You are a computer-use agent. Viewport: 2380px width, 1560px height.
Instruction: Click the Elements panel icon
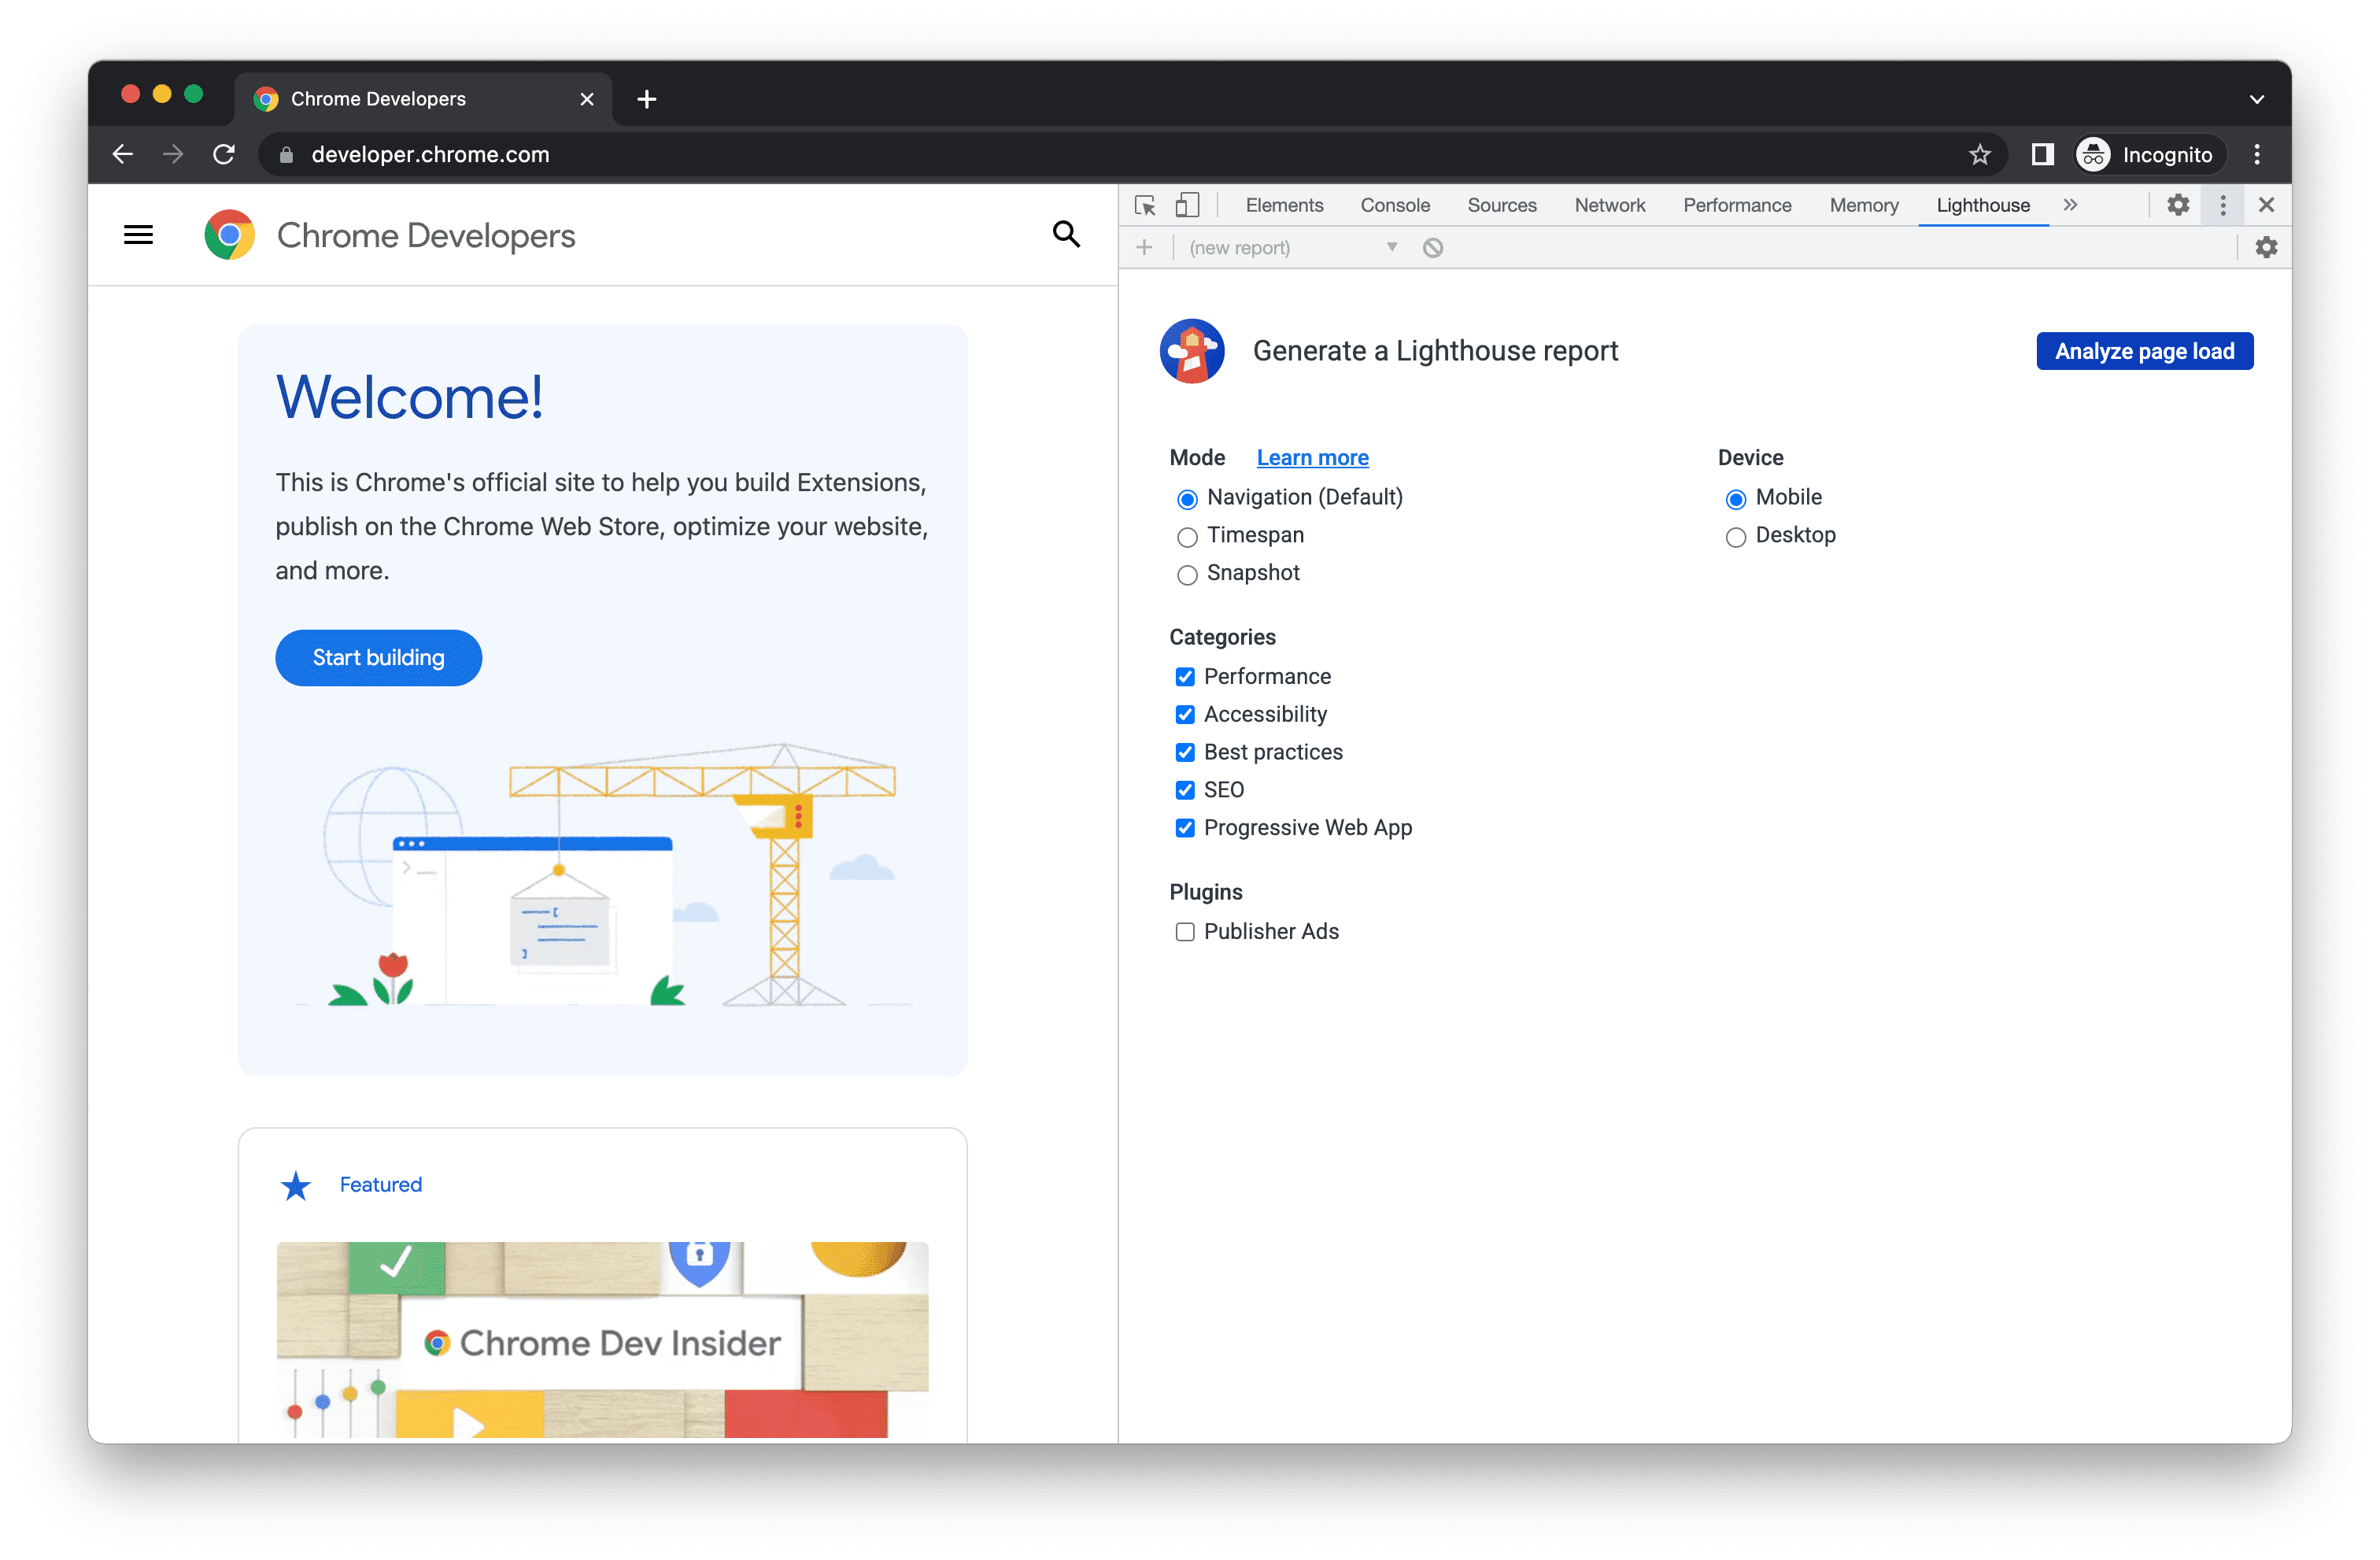1285,204
